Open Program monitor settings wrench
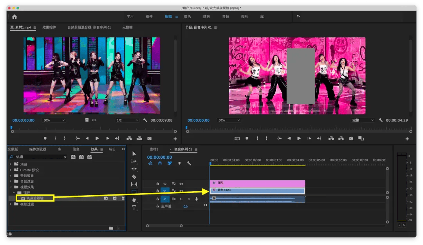This screenshot has height=245, width=423. tap(380, 120)
